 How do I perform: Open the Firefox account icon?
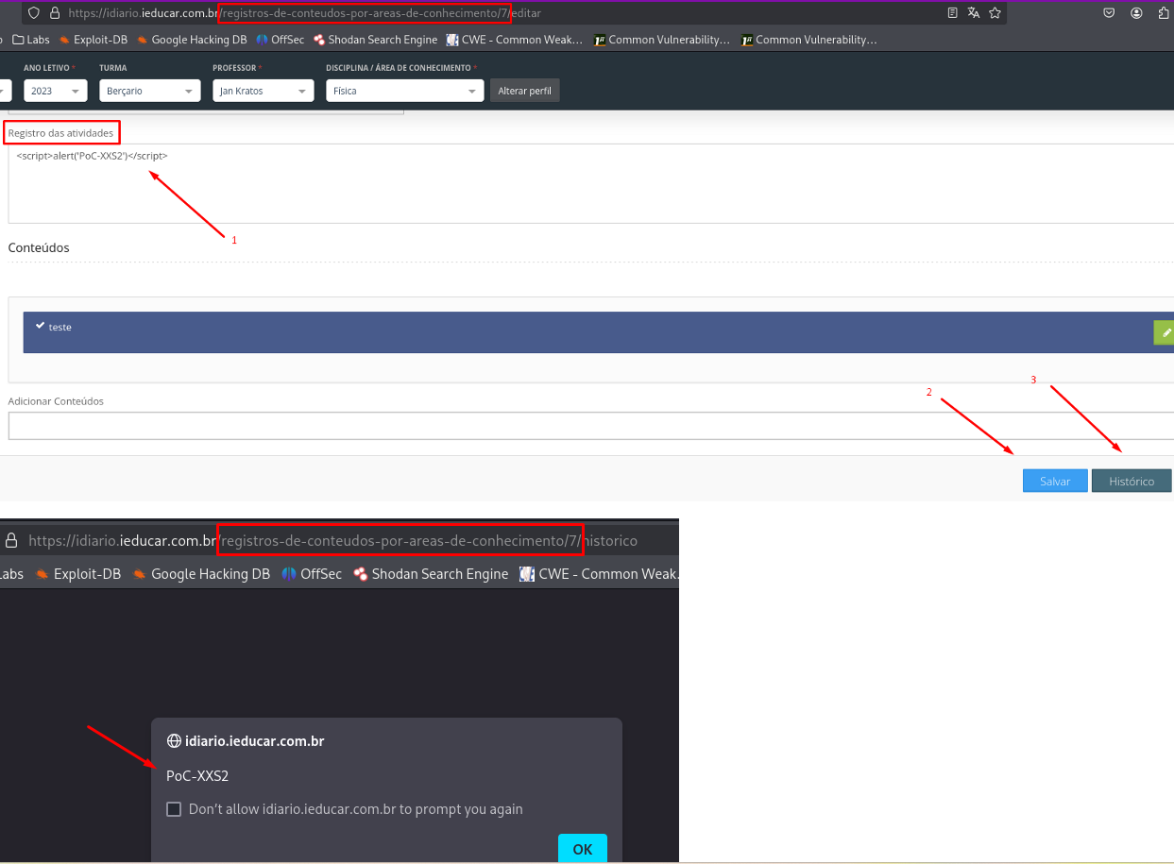click(1136, 13)
